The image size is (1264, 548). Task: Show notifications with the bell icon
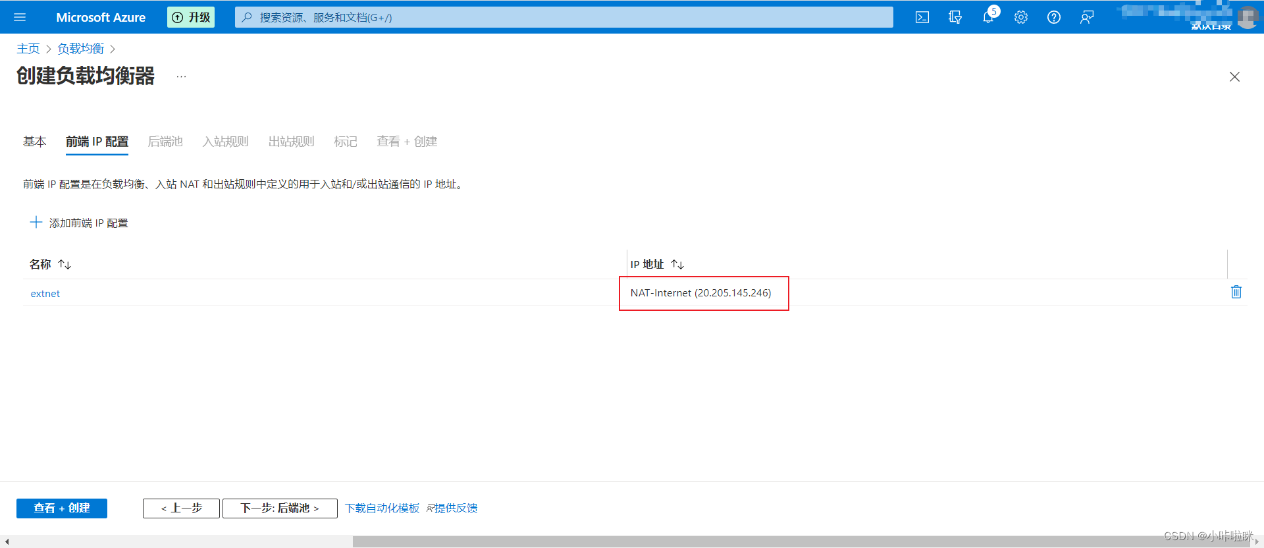click(x=988, y=17)
